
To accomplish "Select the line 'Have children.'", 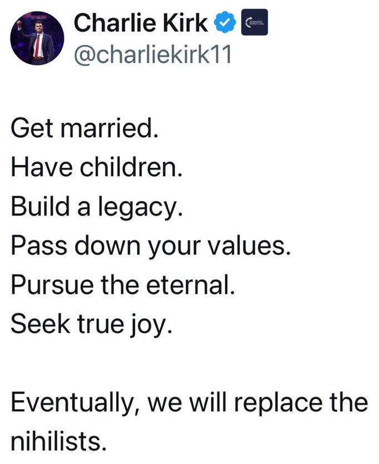I will pyautogui.click(x=96, y=167).
